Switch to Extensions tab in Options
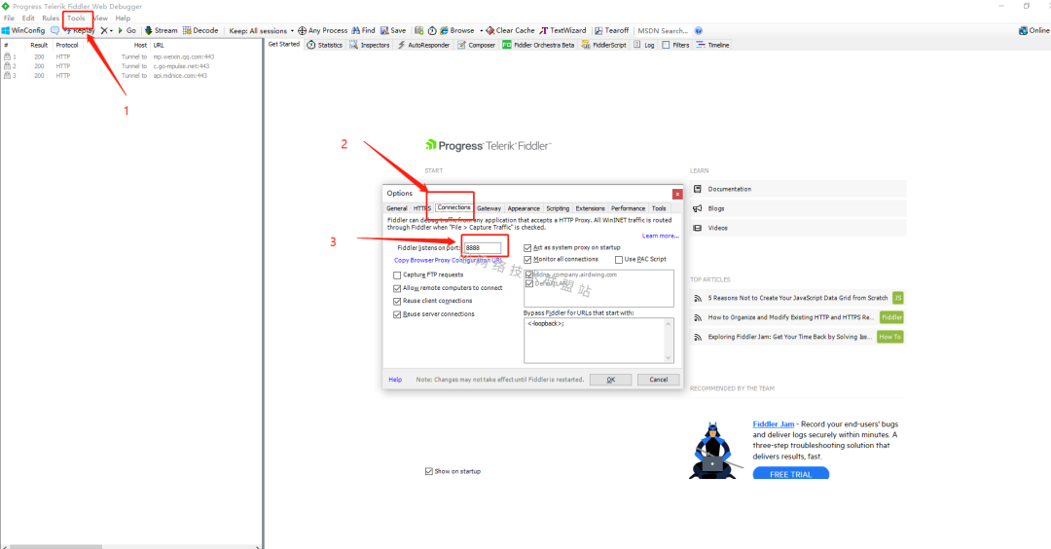This screenshot has width=1051, height=549. [590, 208]
